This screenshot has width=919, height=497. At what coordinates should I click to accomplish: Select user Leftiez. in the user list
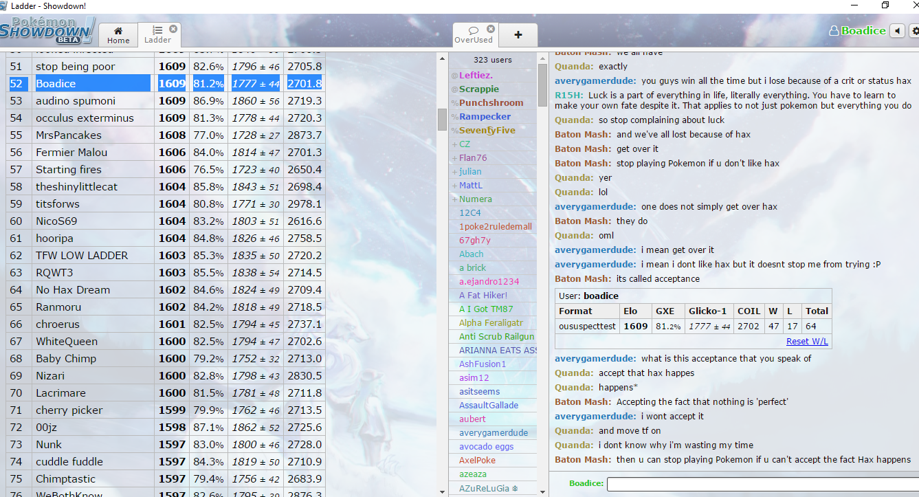pyautogui.click(x=476, y=75)
